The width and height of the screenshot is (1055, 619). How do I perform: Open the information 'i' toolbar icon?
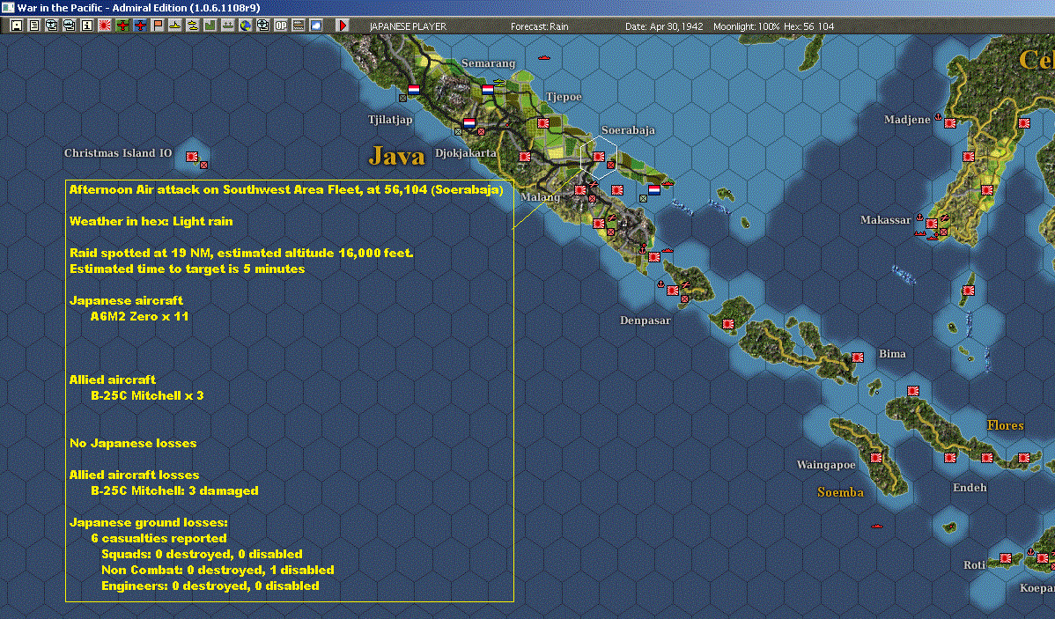[87, 26]
